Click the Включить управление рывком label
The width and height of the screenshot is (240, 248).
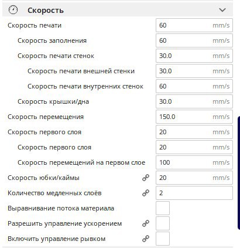[57, 239]
